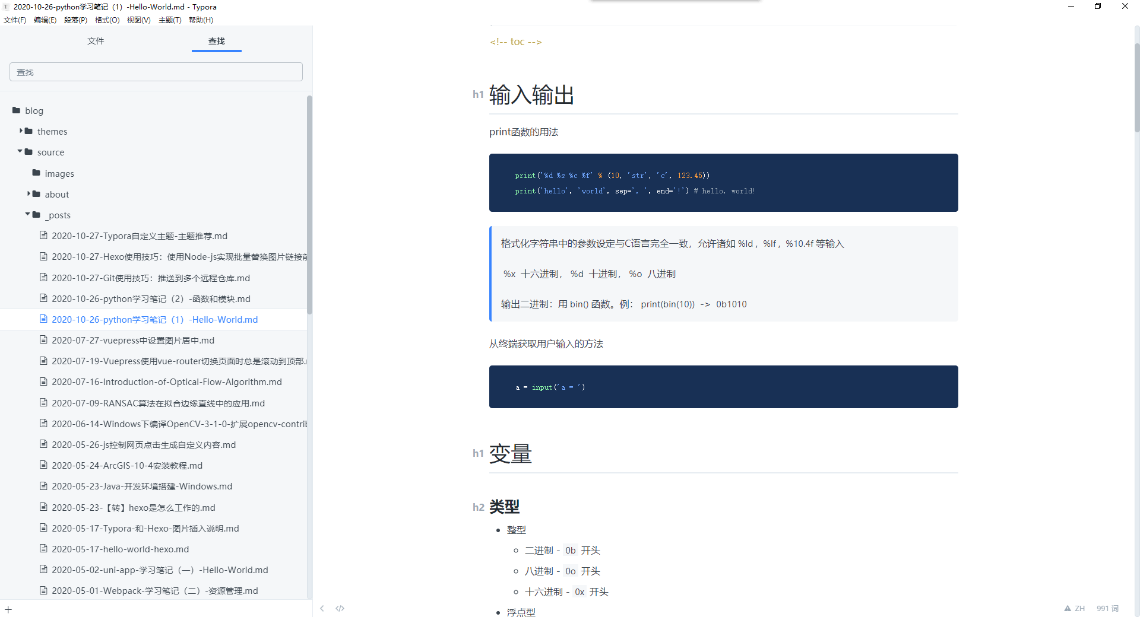Open the 格式(O) menu

[107, 20]
